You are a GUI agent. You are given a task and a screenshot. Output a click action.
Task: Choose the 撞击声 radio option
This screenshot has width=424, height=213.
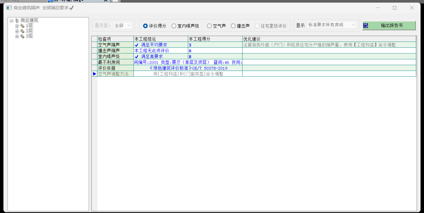click(x=233, y=26)
